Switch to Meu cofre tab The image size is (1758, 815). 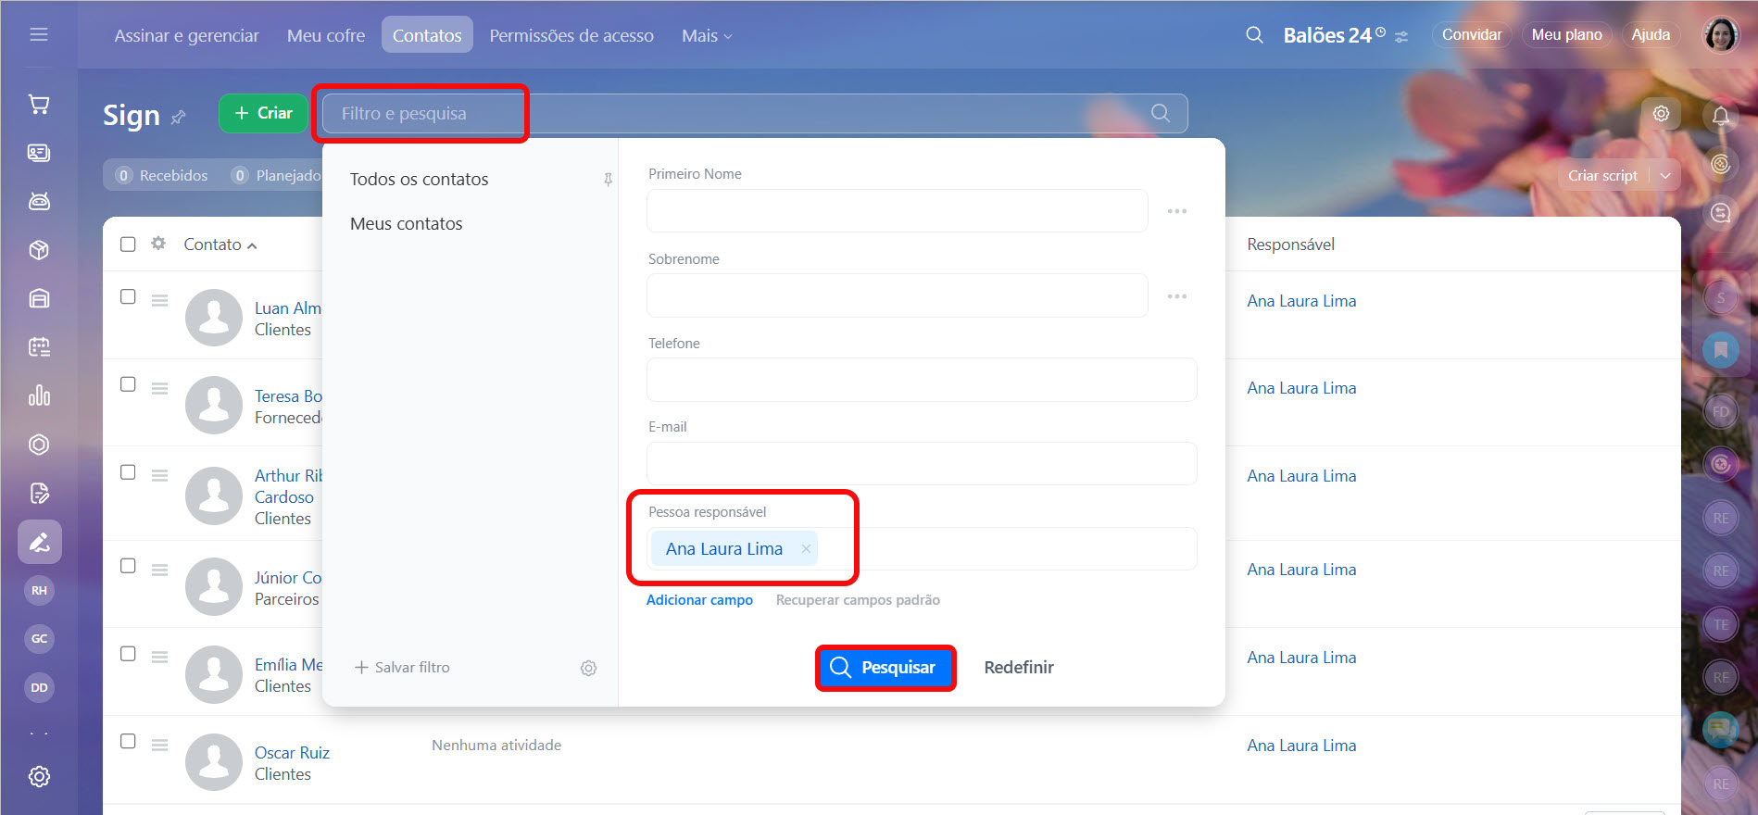point(326,35)
